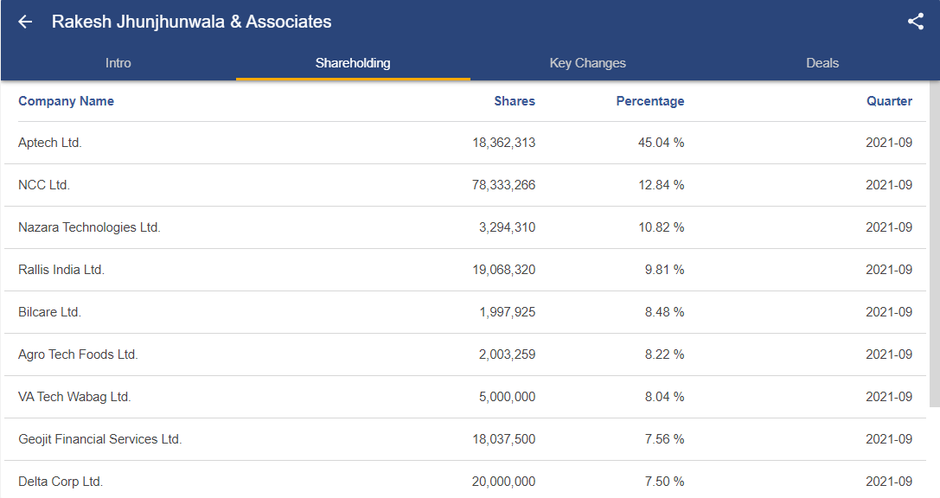Share this investor page via share icon

coord(916,22)
